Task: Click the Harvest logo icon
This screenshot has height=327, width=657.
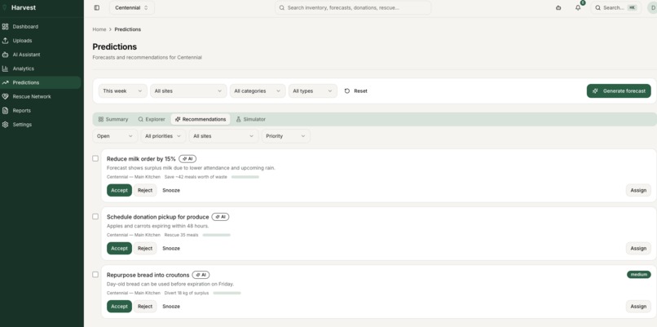Action: [5, 7]
